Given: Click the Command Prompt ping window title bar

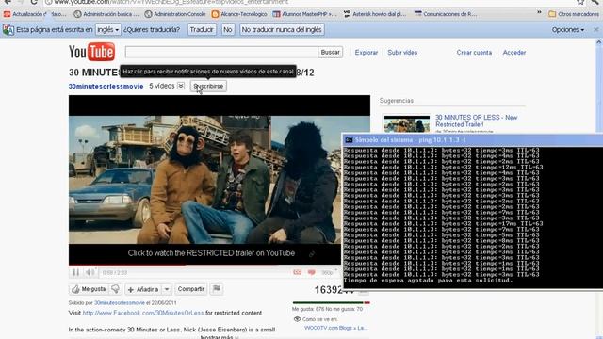Looking at the screenshot, I should pos(473,140).
